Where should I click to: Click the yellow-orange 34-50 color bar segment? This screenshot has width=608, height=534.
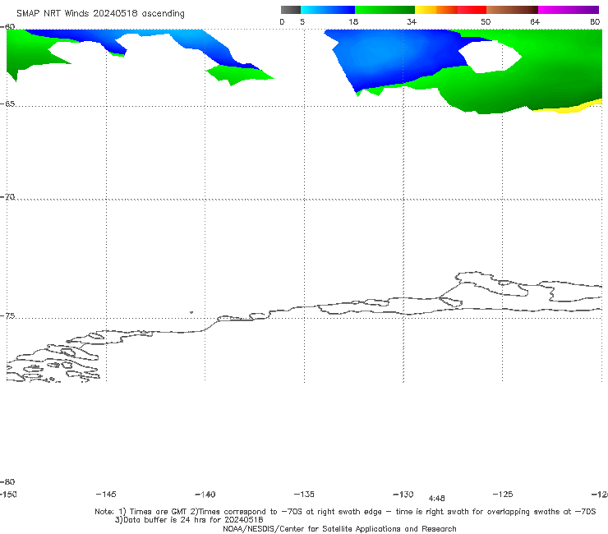tap(450, 10)
